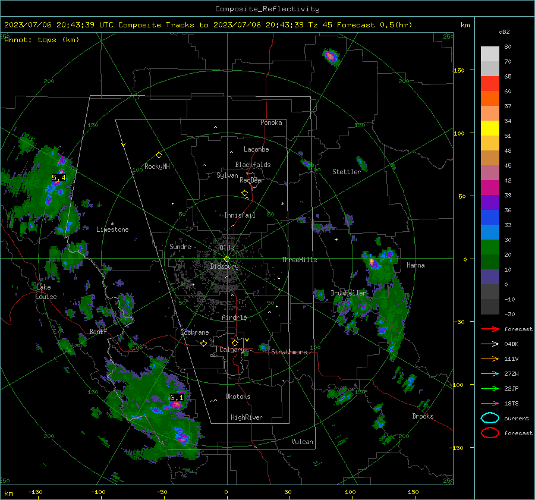Click the Sundre city label
535x500 pixels.
pyautogui.click(x=181, y=246)
